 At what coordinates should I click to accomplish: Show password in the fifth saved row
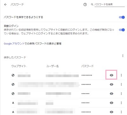(x=111, y=112)
